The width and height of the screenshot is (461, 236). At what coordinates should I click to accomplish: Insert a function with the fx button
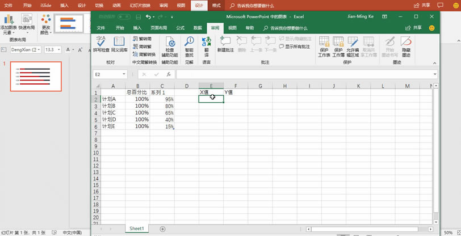click(169, 74)
